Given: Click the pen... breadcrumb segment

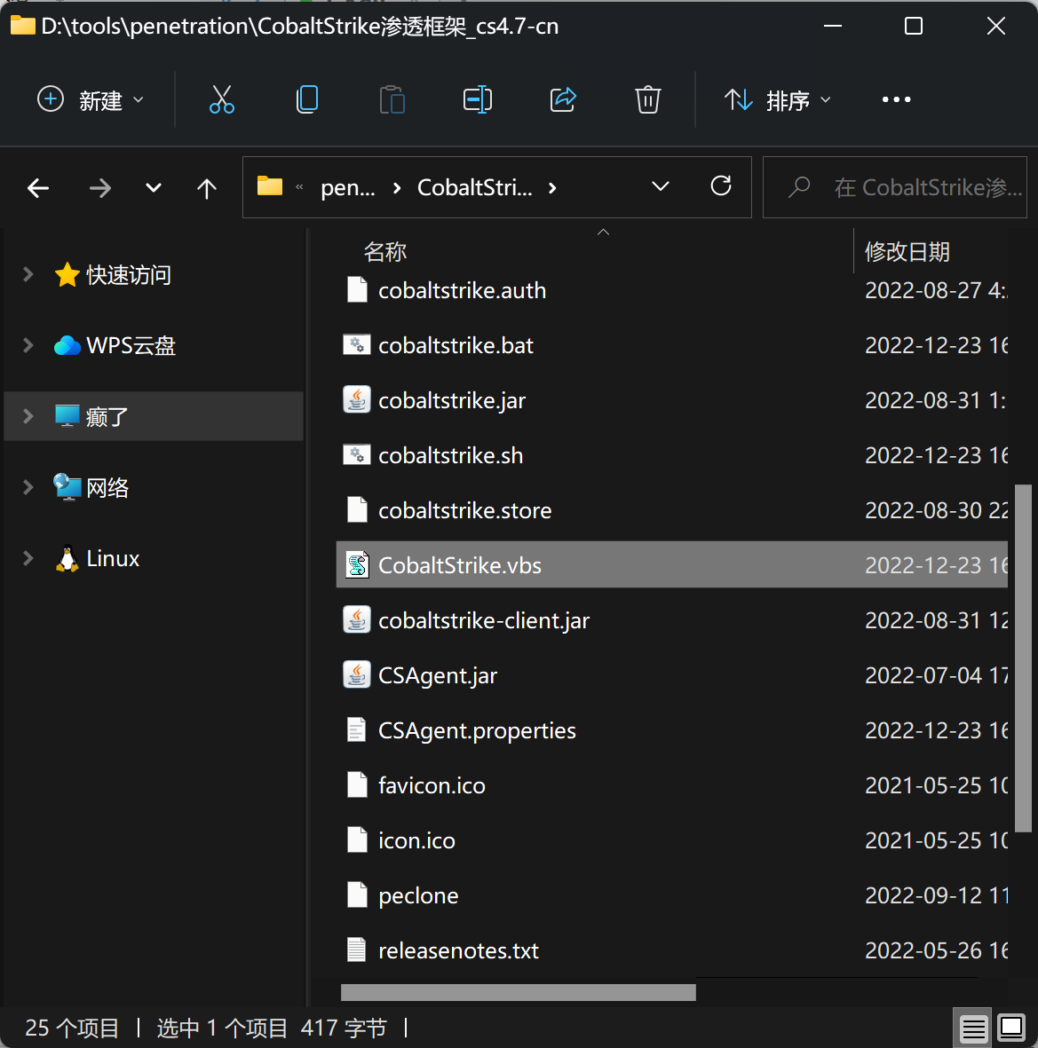Looking at the screenshot, I should pyautogui.click(x=348, y=188).
